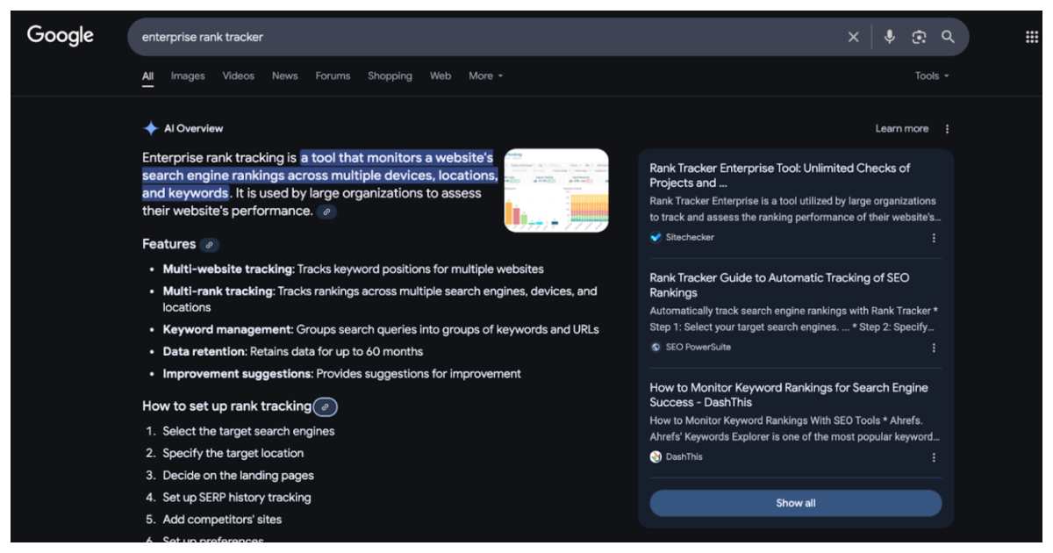
Task: Click step Specify the target location
Action: pos(233,454)
